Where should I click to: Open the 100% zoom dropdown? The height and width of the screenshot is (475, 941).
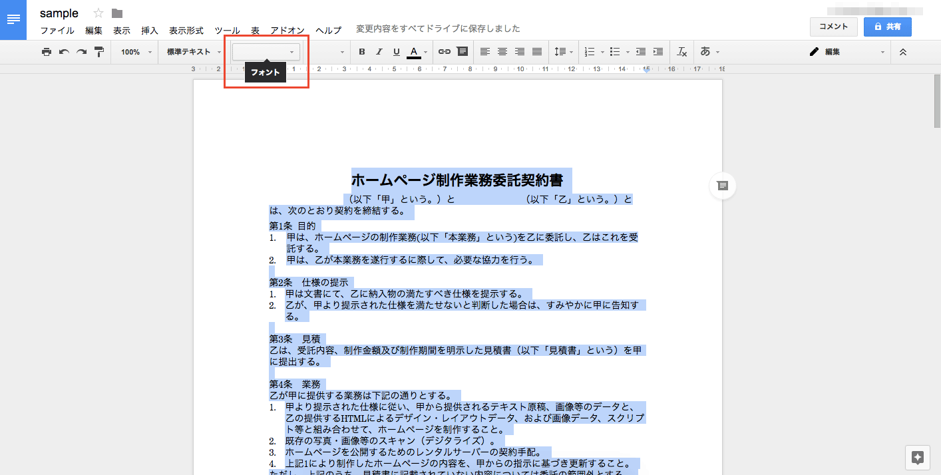point(136,52)
